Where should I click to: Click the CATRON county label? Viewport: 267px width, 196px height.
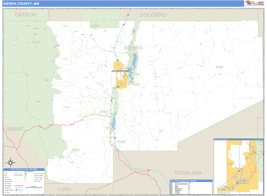point(26,15)
